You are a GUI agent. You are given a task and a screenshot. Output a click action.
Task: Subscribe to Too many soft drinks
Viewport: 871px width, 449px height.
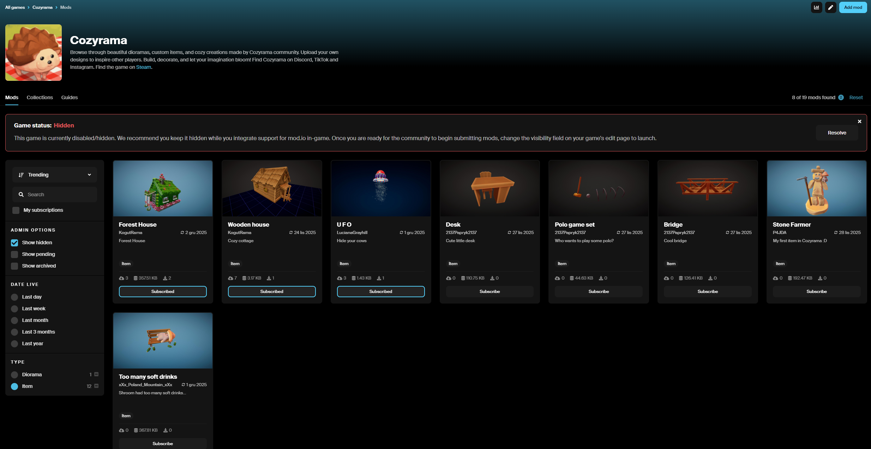click(x=163, y=444)
